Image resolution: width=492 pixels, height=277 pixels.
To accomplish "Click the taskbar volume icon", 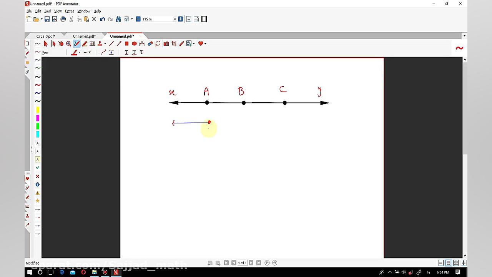I will point(404,272).
